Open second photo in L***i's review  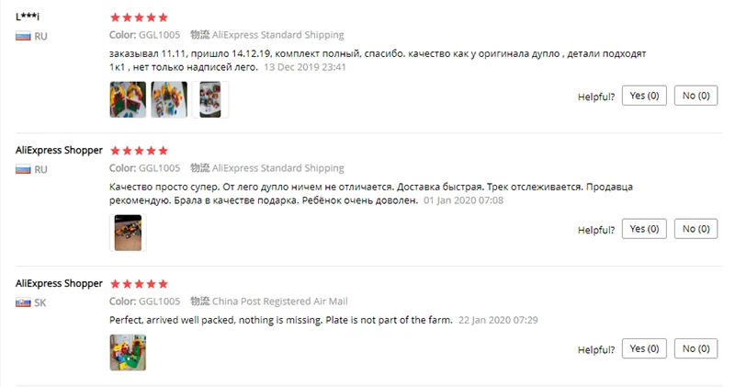(169, 99)
